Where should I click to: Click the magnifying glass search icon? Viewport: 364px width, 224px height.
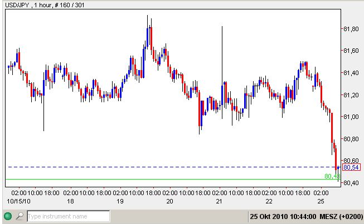click(20, 216)
